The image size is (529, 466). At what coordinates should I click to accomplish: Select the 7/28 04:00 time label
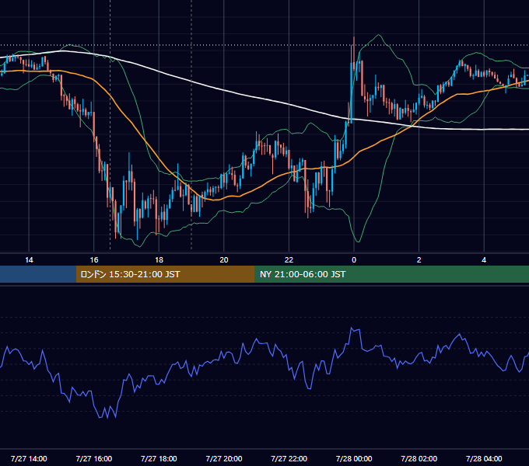point(484,458)
